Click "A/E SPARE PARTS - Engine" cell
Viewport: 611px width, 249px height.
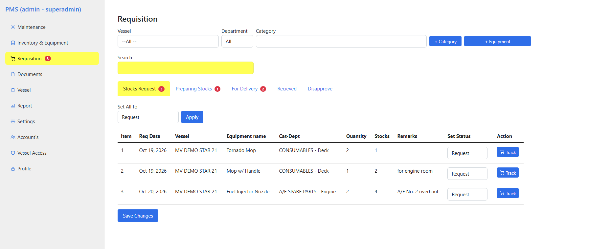click(x=307, y=192)
